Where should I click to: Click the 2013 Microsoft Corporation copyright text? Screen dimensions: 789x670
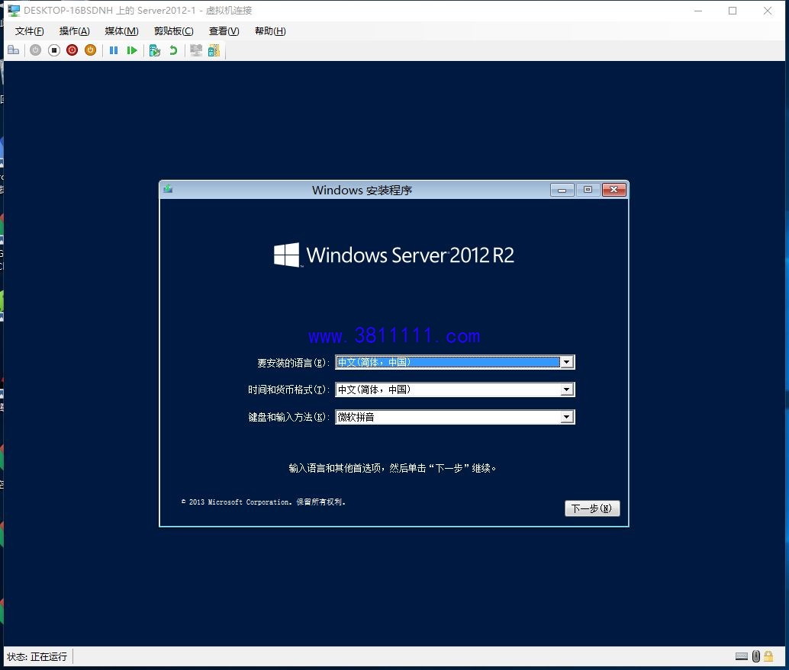[264, 502]
